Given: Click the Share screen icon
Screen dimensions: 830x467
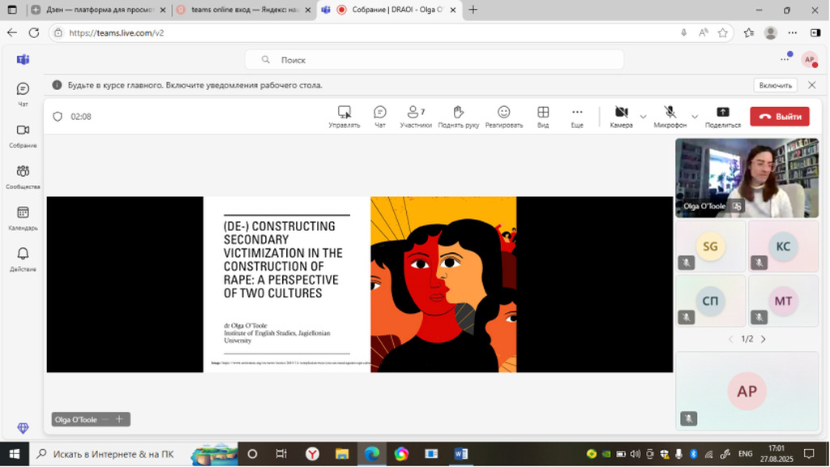Looking at the screenshot, I should [x=722, y=116].
